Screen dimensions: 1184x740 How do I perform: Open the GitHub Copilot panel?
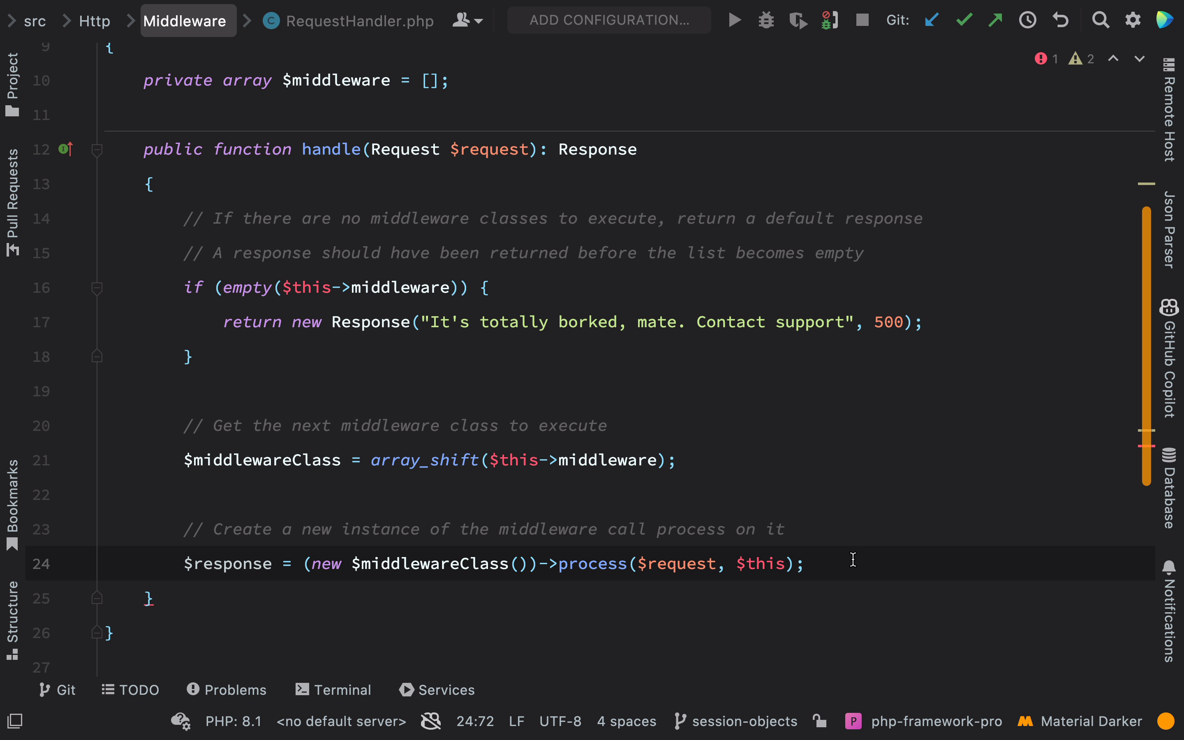[x=1169, y=358]
